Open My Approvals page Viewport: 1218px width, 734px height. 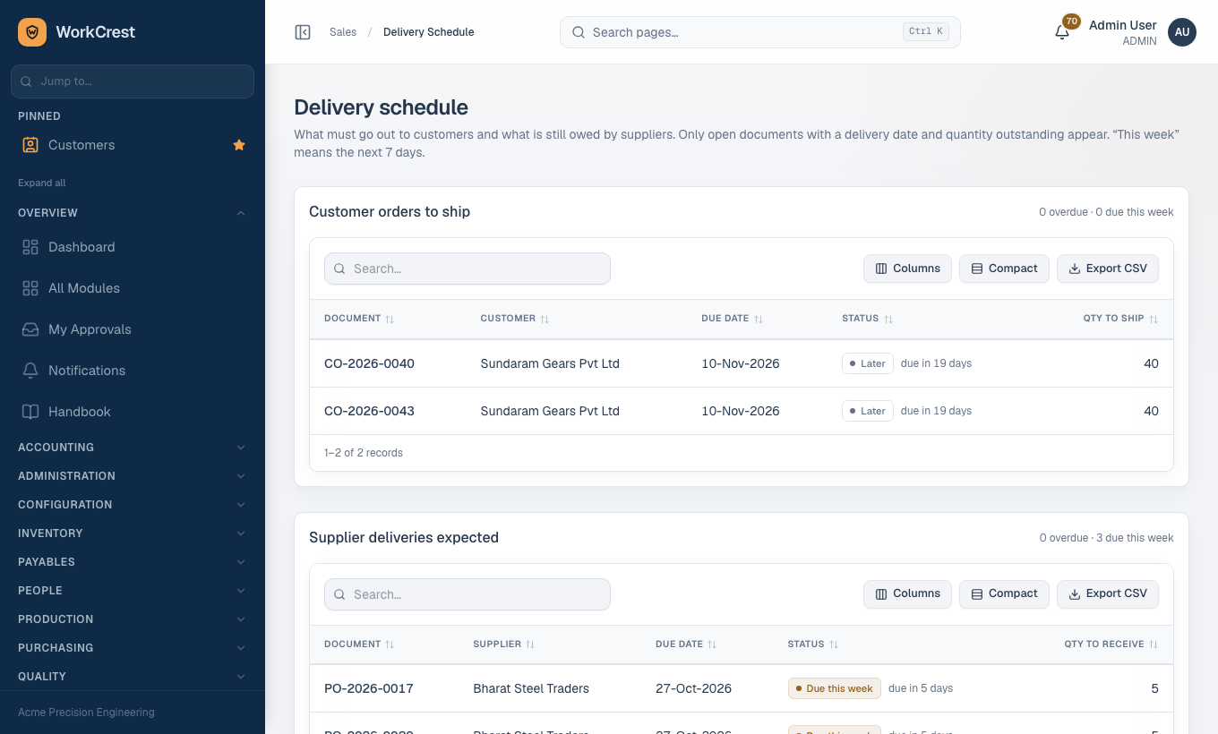coord(133,329)
